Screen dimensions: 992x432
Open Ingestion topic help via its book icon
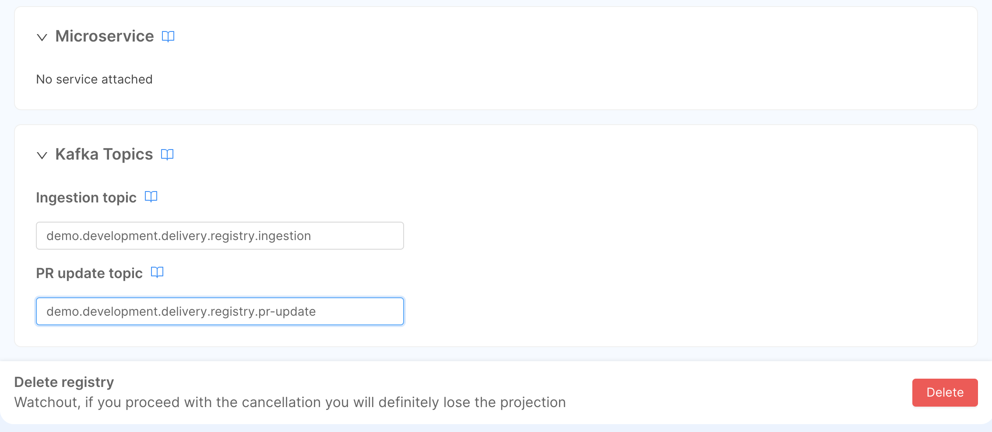151,197
